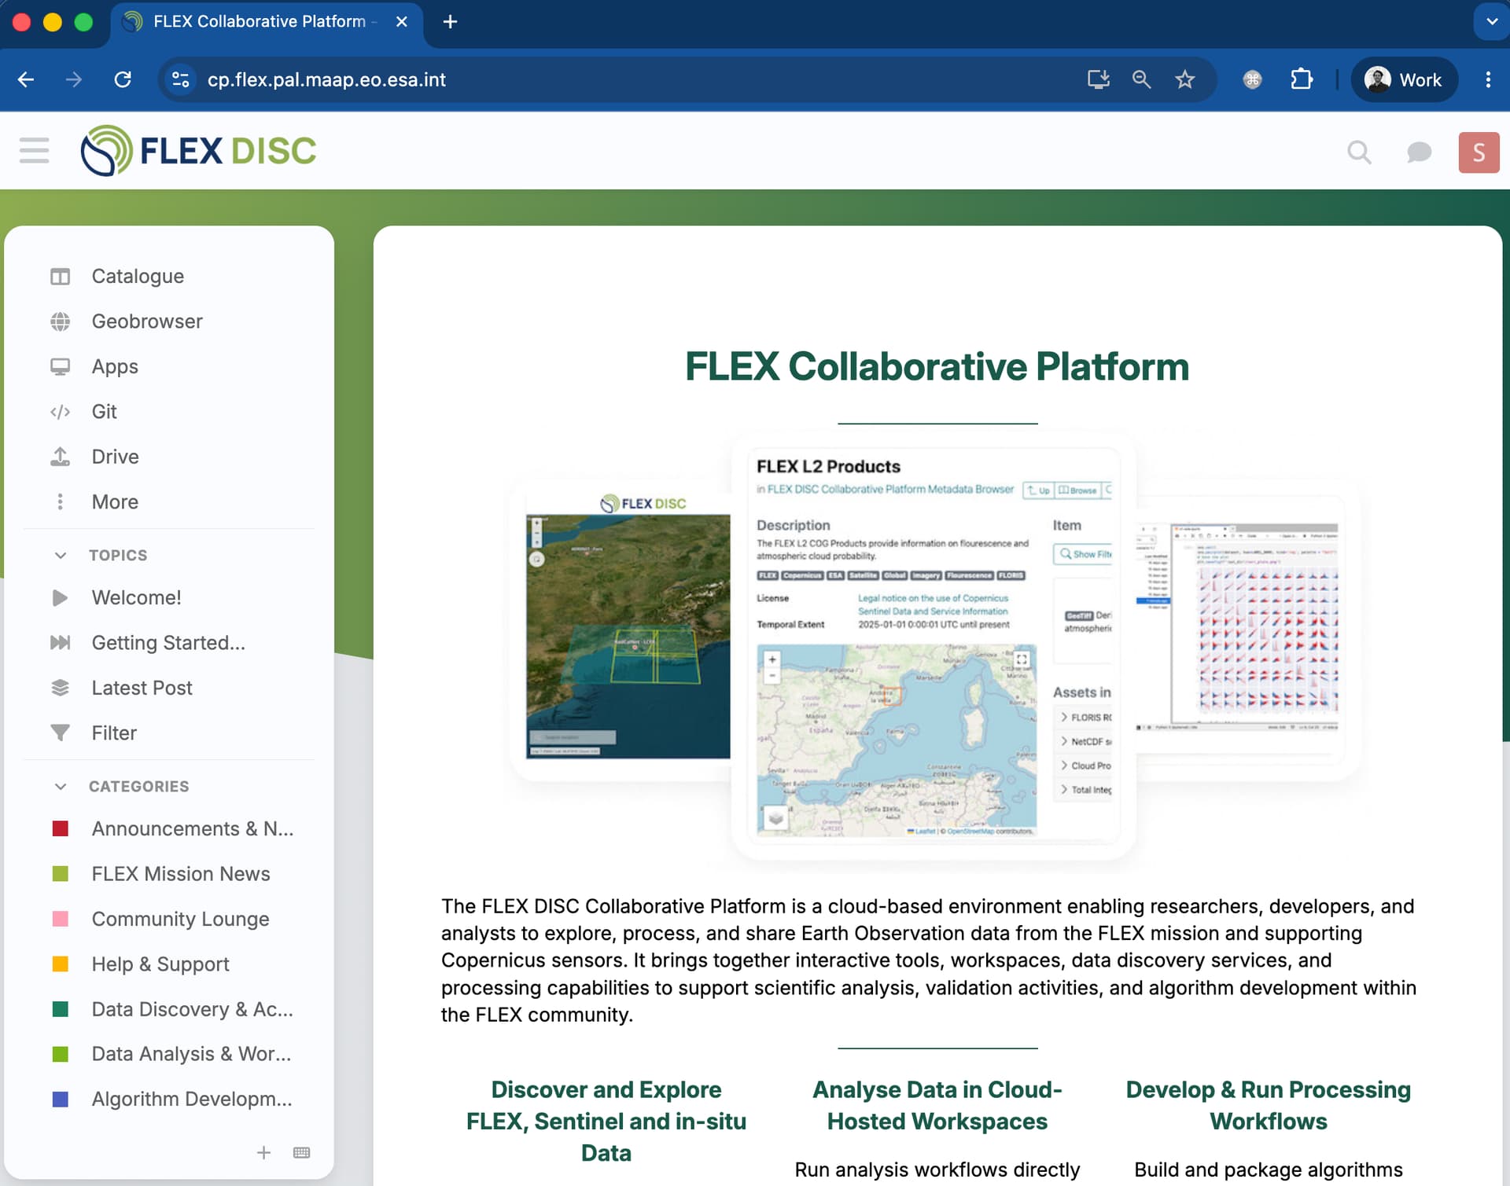Click the site information icon

tap(180, 79)
